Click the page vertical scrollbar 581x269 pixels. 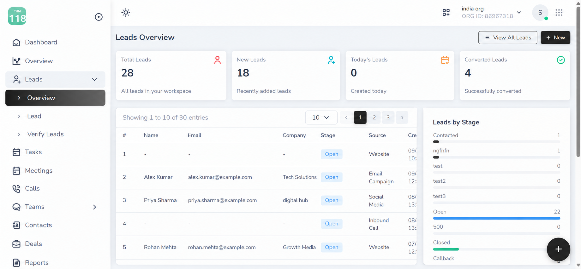coord(578,82)
